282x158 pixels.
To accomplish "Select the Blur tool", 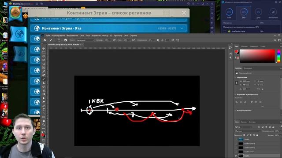I will [44, 98].
